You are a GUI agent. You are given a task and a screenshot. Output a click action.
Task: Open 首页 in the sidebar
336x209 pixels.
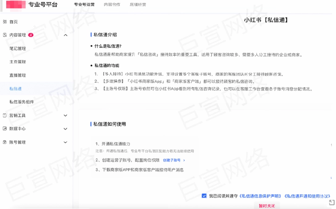click(x=13, y=22)
